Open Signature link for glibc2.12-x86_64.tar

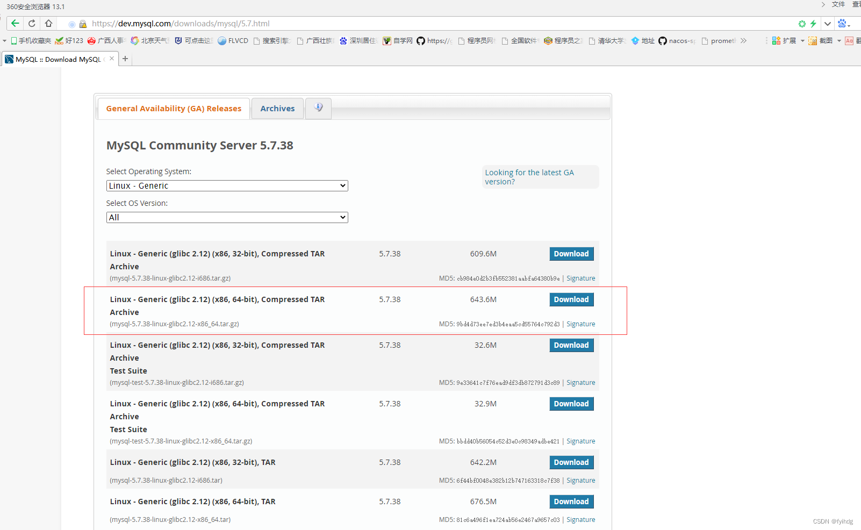(x=581, y=520)
